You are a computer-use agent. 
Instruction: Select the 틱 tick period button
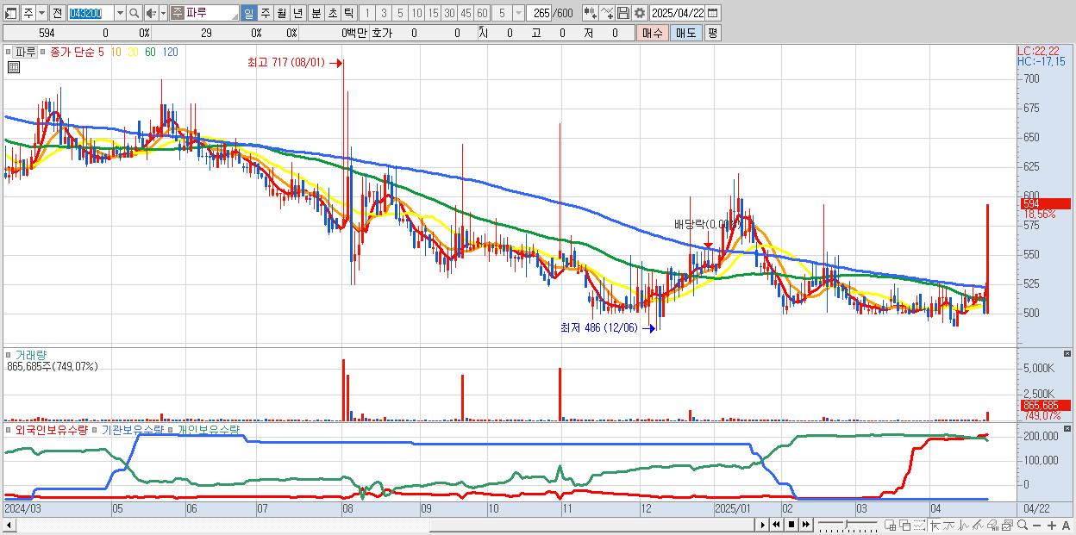(x=348, y=13)
